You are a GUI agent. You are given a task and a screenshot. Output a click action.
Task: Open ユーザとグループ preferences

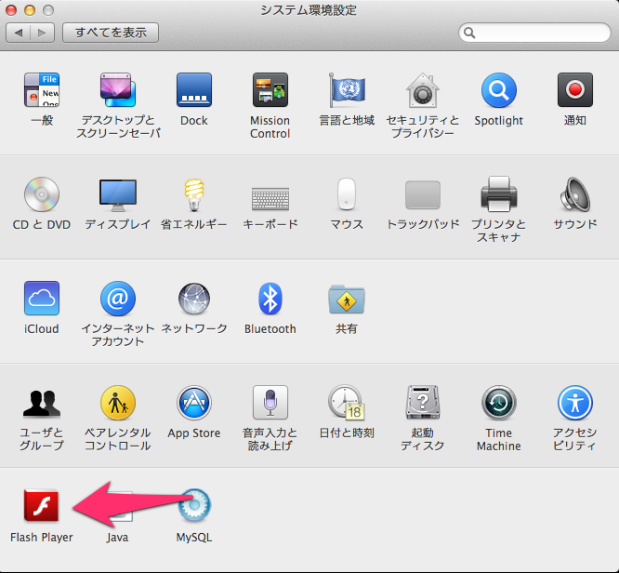tap(42, 403)
